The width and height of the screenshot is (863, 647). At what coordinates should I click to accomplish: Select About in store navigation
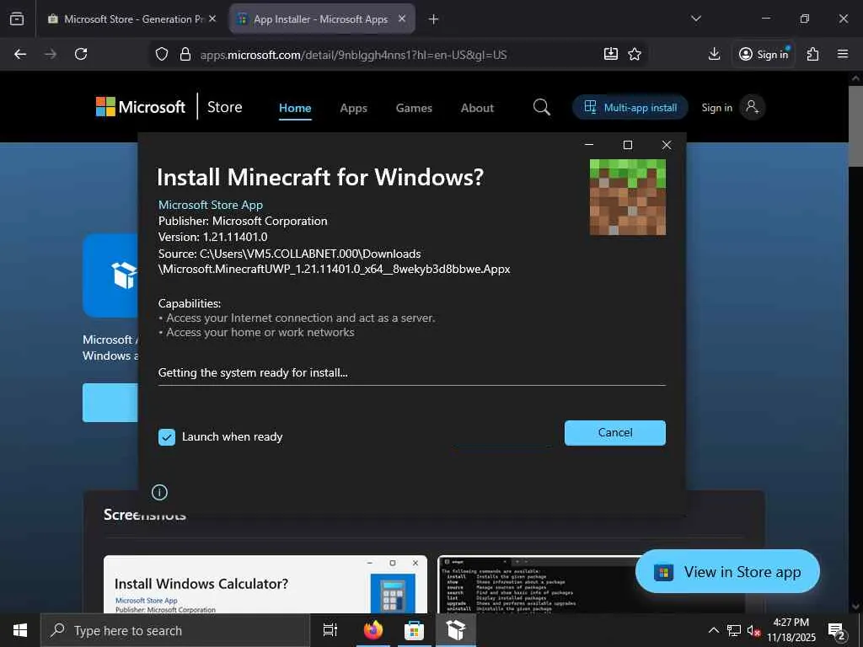pyautogui.click(x=477, y=108)
